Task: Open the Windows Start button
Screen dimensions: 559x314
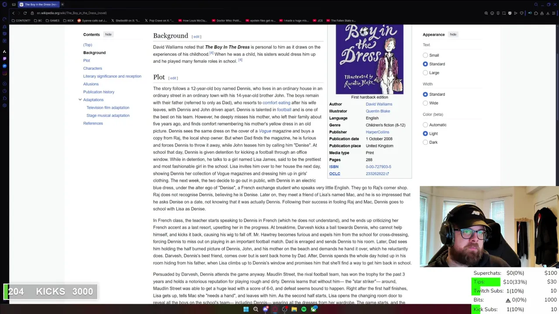Action: [246, 309]
